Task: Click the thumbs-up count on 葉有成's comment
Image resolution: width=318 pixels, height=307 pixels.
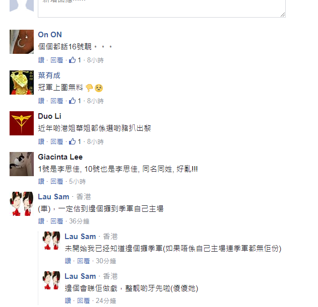Action: pos(79,101)
